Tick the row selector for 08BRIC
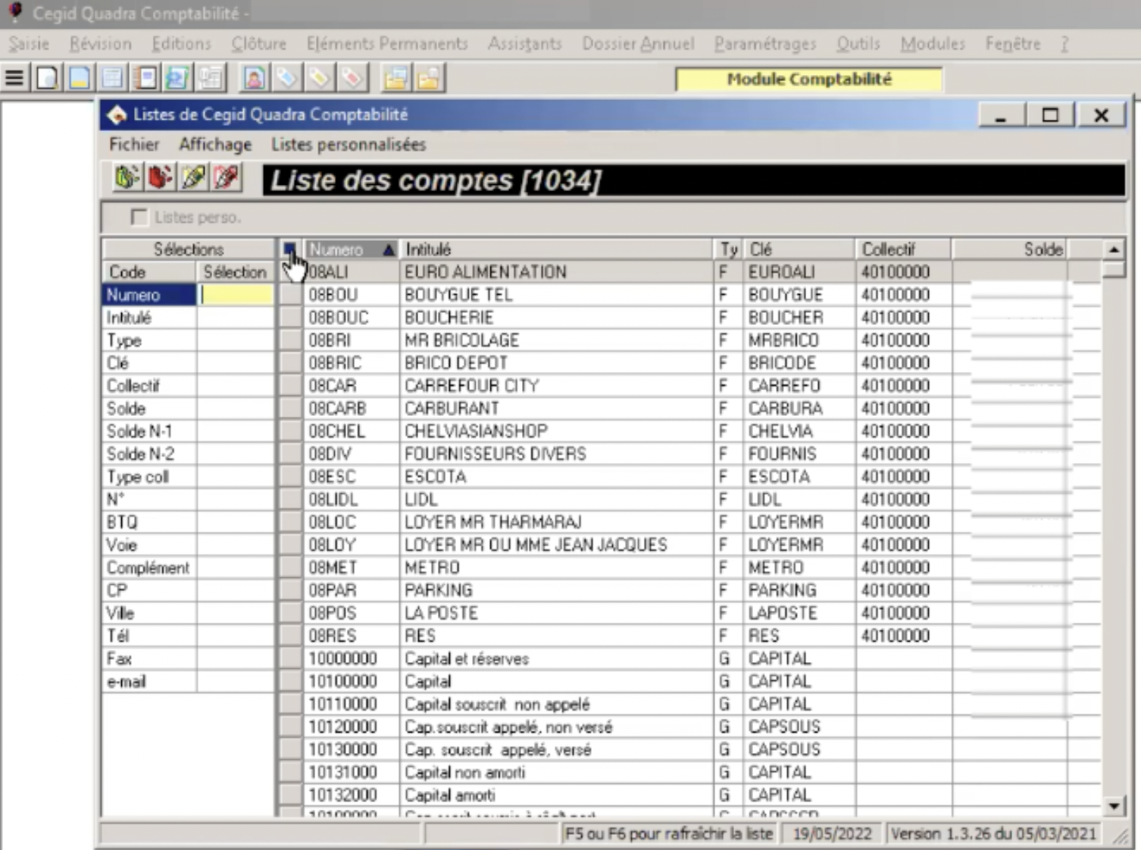This screenshot has height=850, width=1141. 291,363
